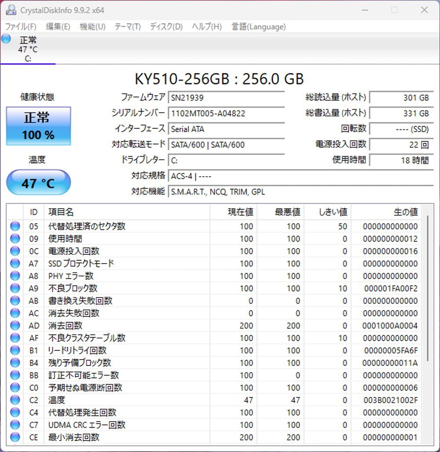The width and height of the screenshot is (440, 452).
Task: Click the drive letter field C:
Action: 227,160
